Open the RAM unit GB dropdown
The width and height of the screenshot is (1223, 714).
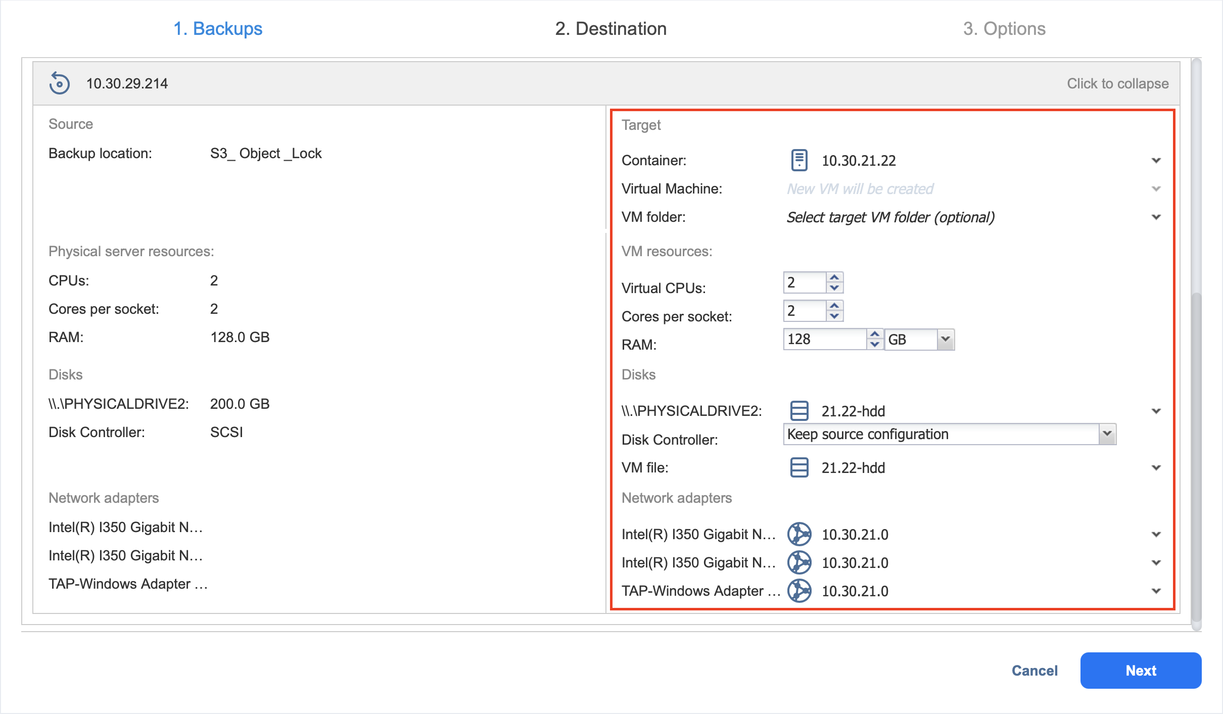click(945, 339)
